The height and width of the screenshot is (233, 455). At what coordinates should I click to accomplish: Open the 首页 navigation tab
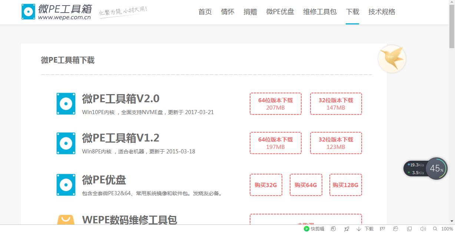pyautogui.click(x=205, y=12)
